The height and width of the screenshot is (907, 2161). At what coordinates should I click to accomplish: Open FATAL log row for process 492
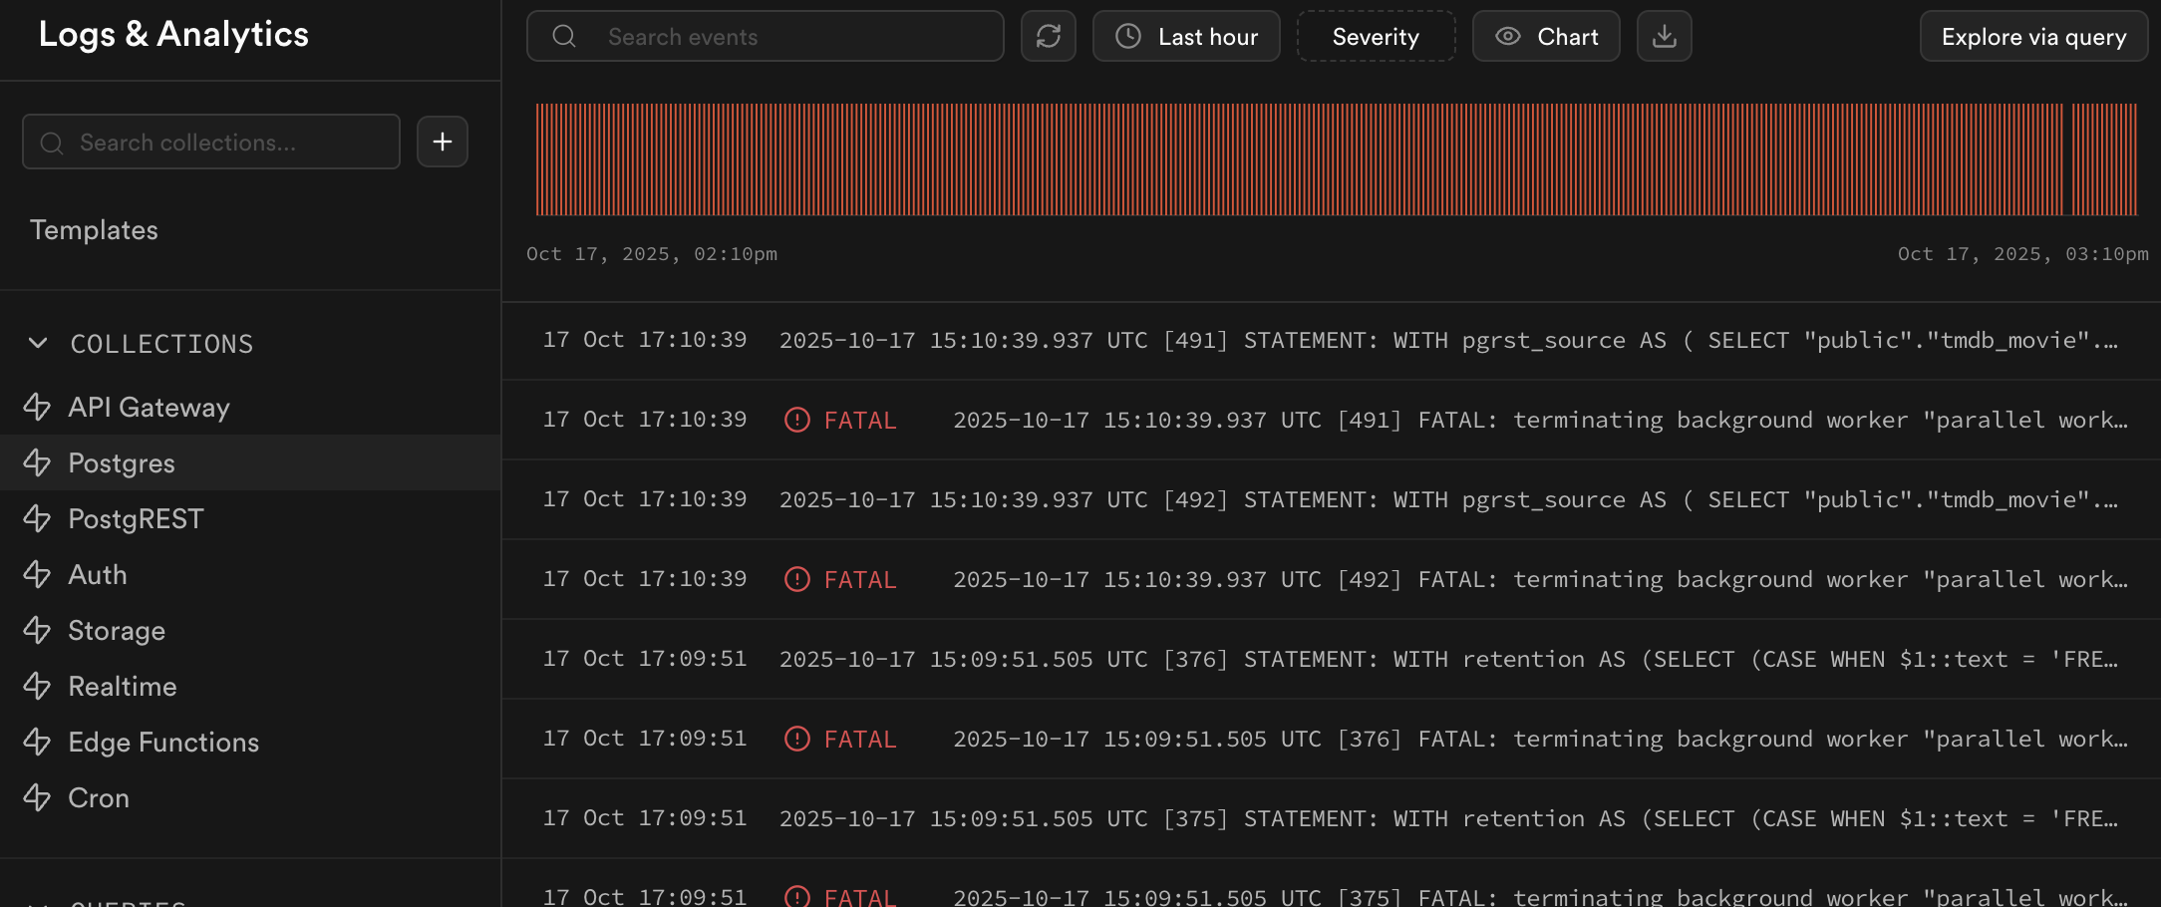coord(1332,579)
